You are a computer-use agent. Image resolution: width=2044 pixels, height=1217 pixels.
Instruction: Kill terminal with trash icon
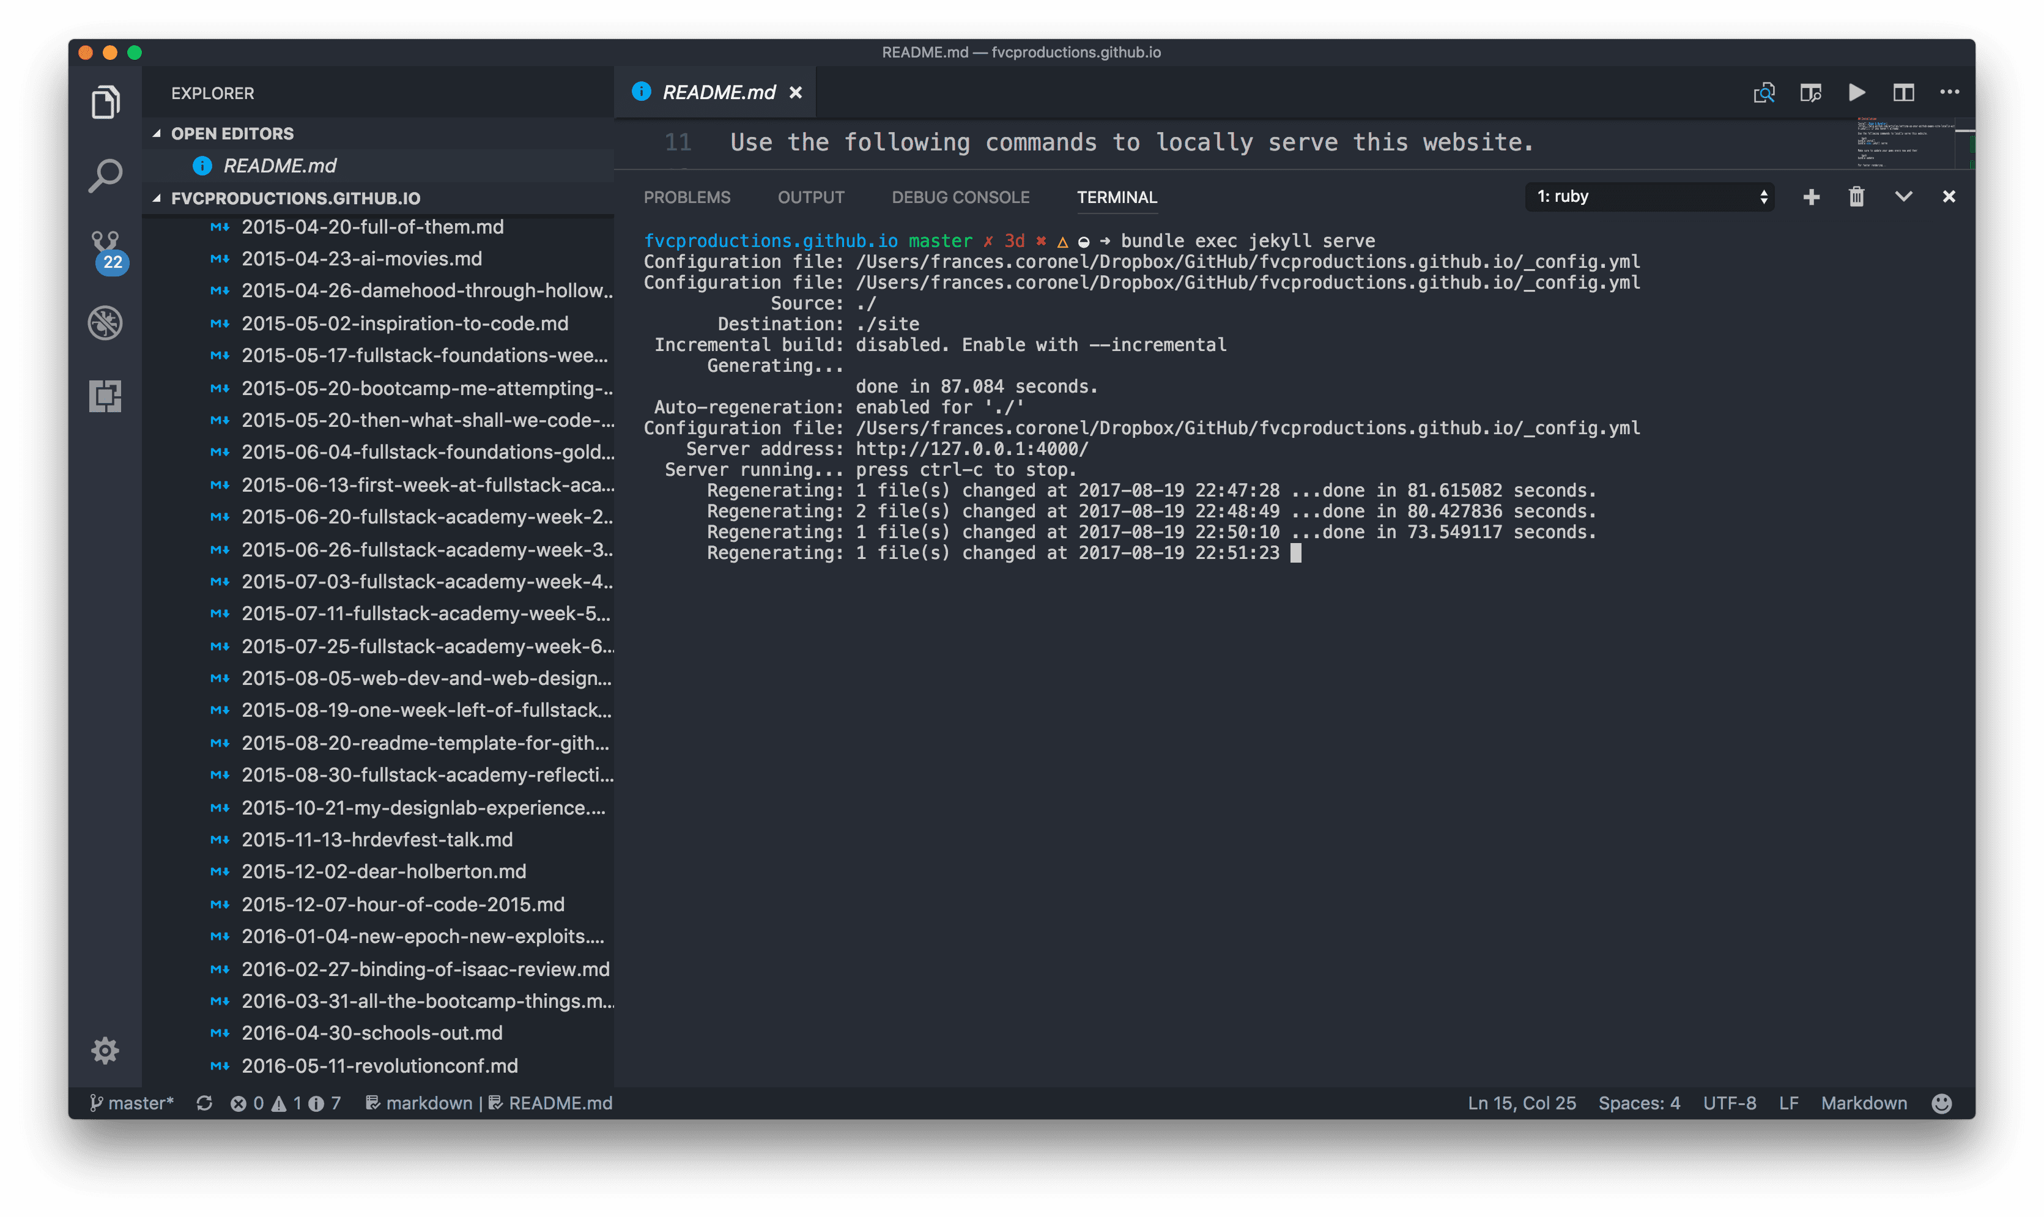pyautogui.click(x=1856, y=197)
